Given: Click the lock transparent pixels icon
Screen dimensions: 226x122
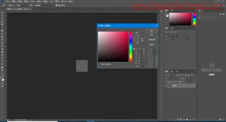Looking at the screenshot, I should point(170,82).
